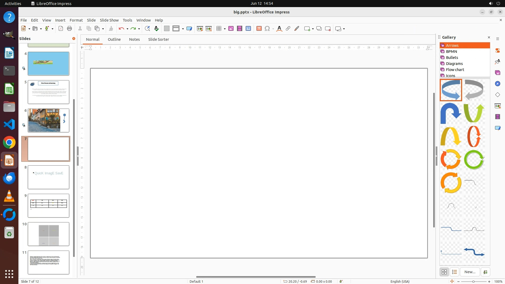Screen dimensions: 505x284
Task: Click the Insert Hyperlink icon
Action: tap(288, 29)
